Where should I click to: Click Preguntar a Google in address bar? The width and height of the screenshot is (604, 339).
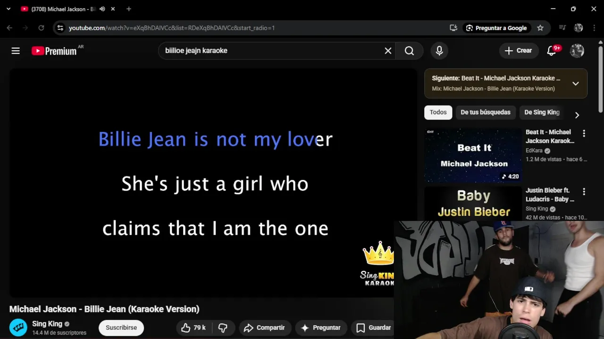pos(496,28)
